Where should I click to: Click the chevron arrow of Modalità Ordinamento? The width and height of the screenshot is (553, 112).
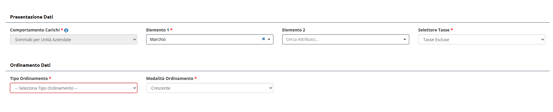(270, 88)
